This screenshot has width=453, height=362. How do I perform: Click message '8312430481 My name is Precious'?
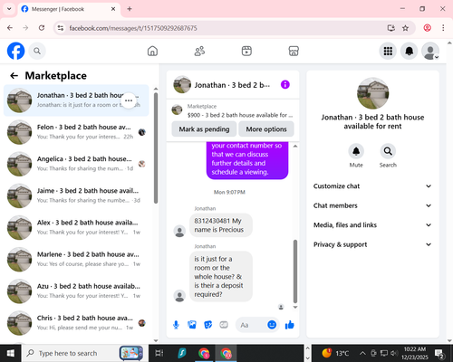220,225
